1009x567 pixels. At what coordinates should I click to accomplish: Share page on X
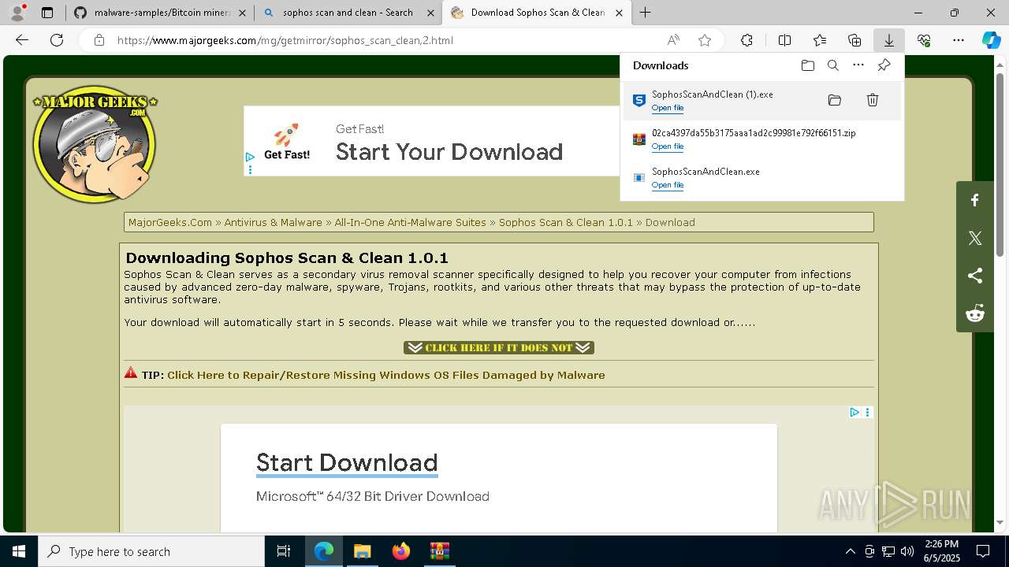[x=975, y=238]
